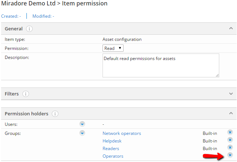The width and height of the screenshot is (237, 162).
Task: Collapse the Permission holders section
Action: coord(231,113)
